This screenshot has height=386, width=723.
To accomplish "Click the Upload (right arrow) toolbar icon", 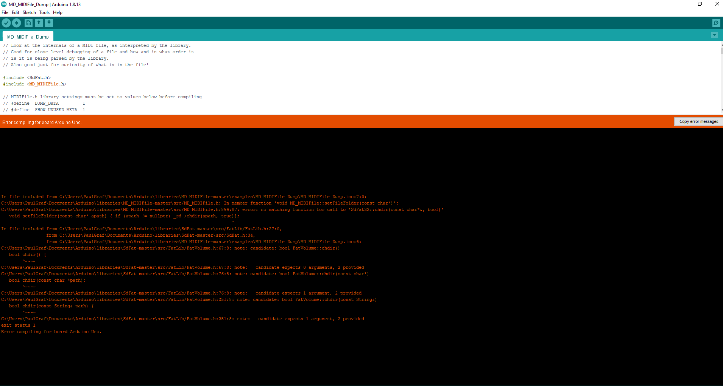I will pyautogui.click(x=16, y=23).
